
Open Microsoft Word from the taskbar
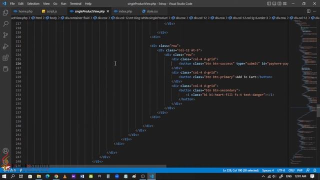[x=82, y=176]
